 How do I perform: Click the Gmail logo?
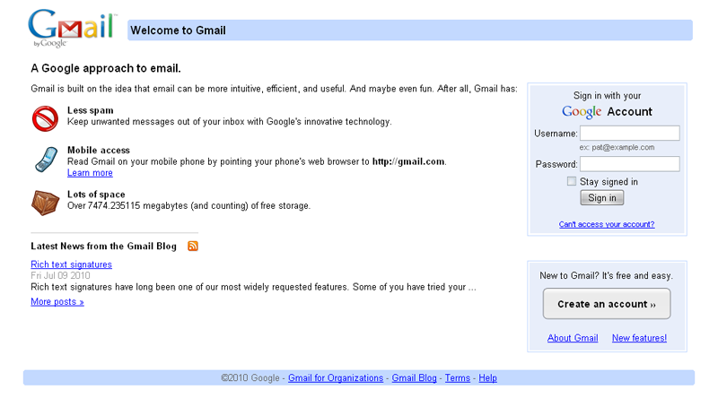tap(72, 28)
